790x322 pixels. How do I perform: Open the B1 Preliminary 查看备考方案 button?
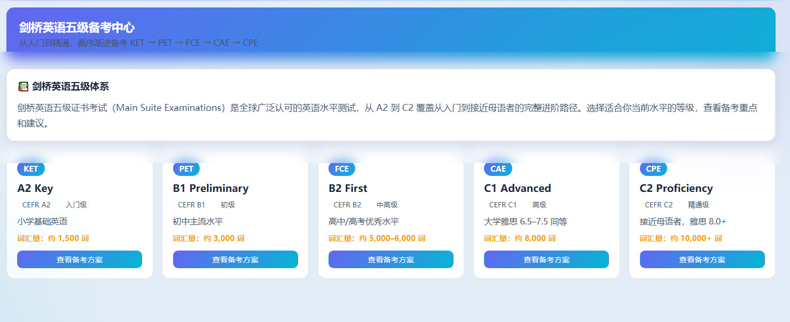coord(236,259)
